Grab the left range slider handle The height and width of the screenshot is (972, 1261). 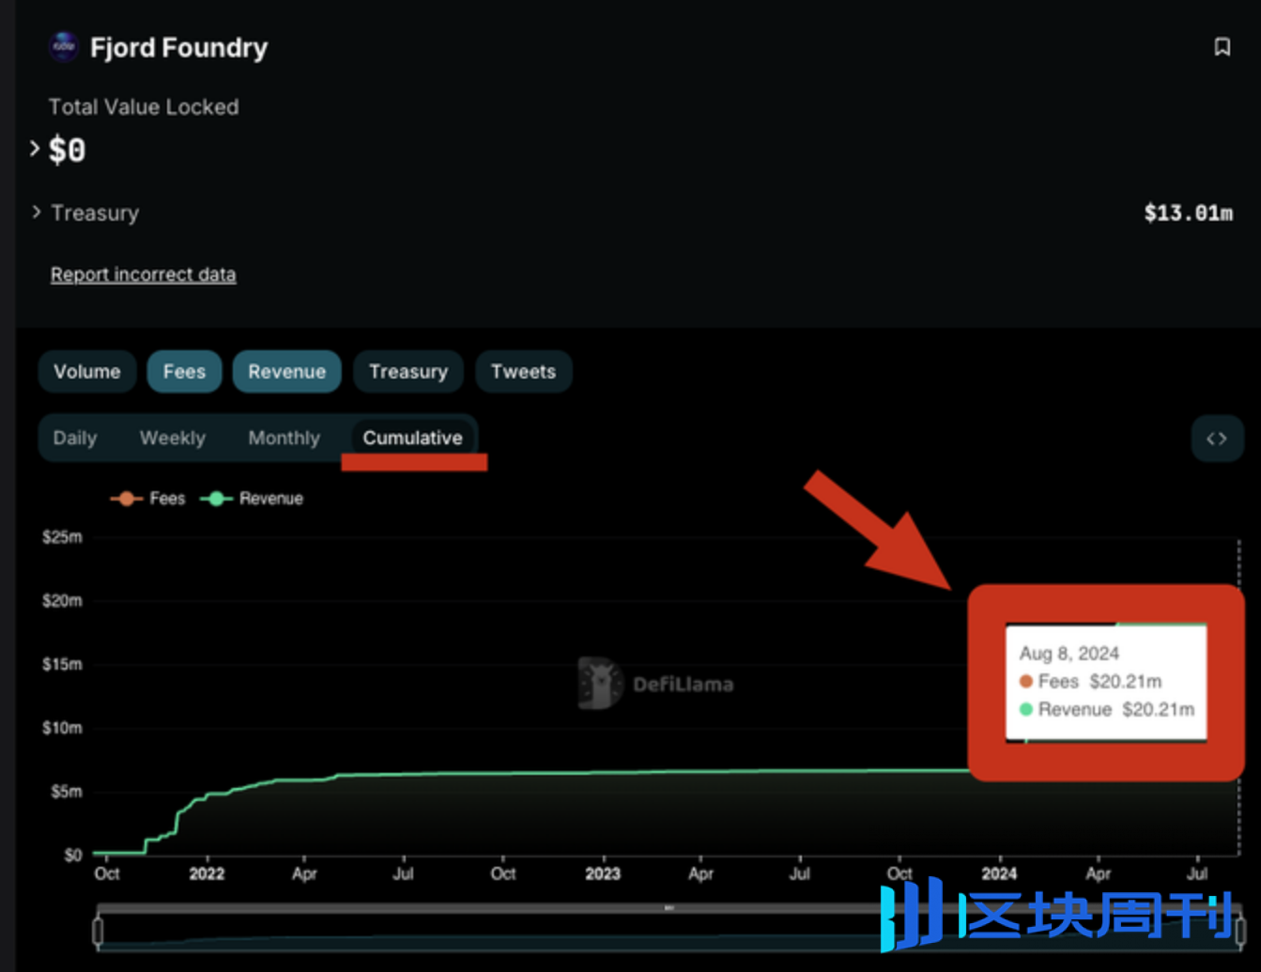(x=98, y=931)
